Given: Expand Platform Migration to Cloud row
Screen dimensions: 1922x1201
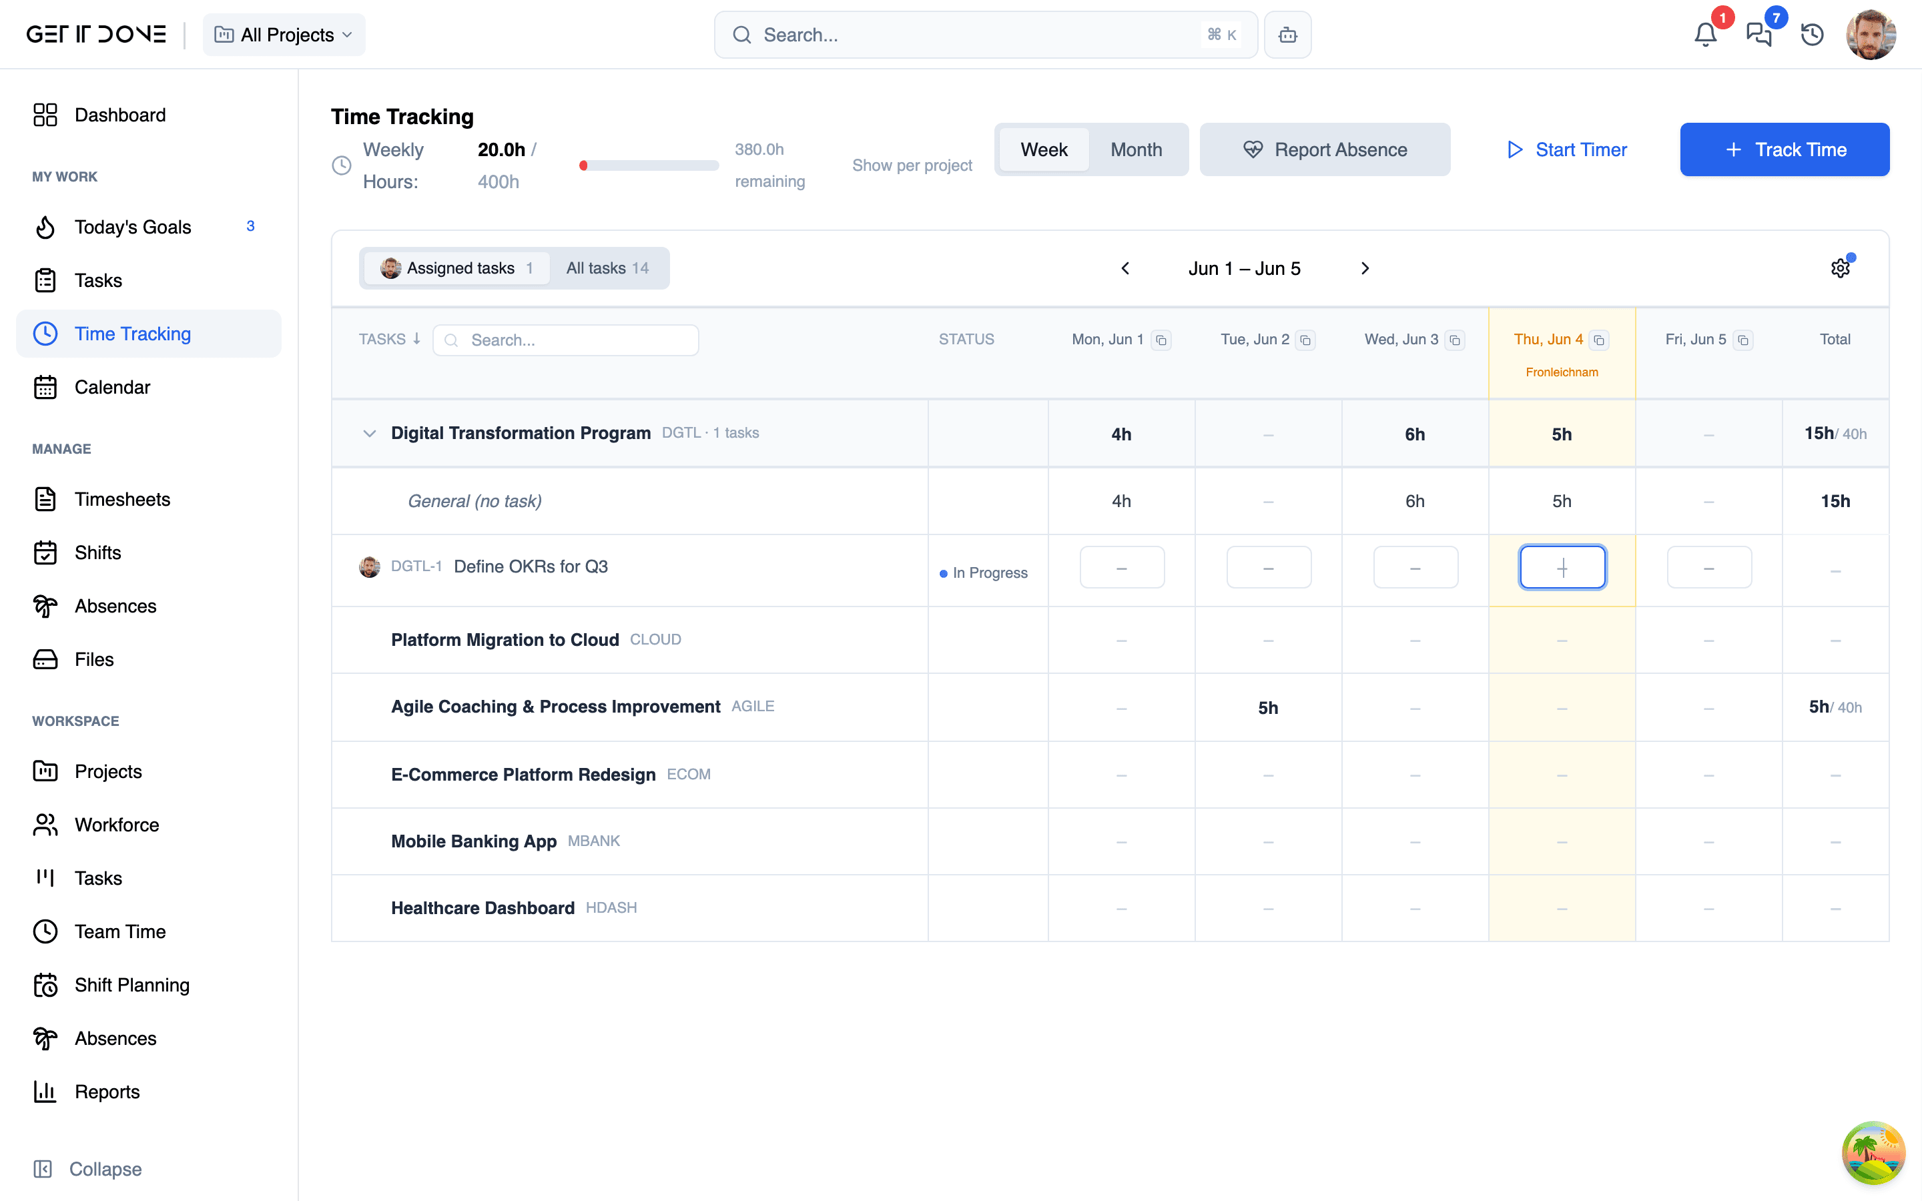Looking at the screenshot, I should 505,639.
